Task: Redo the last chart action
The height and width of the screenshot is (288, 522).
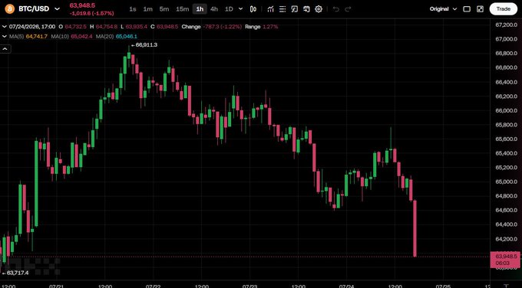Action: 348,9
